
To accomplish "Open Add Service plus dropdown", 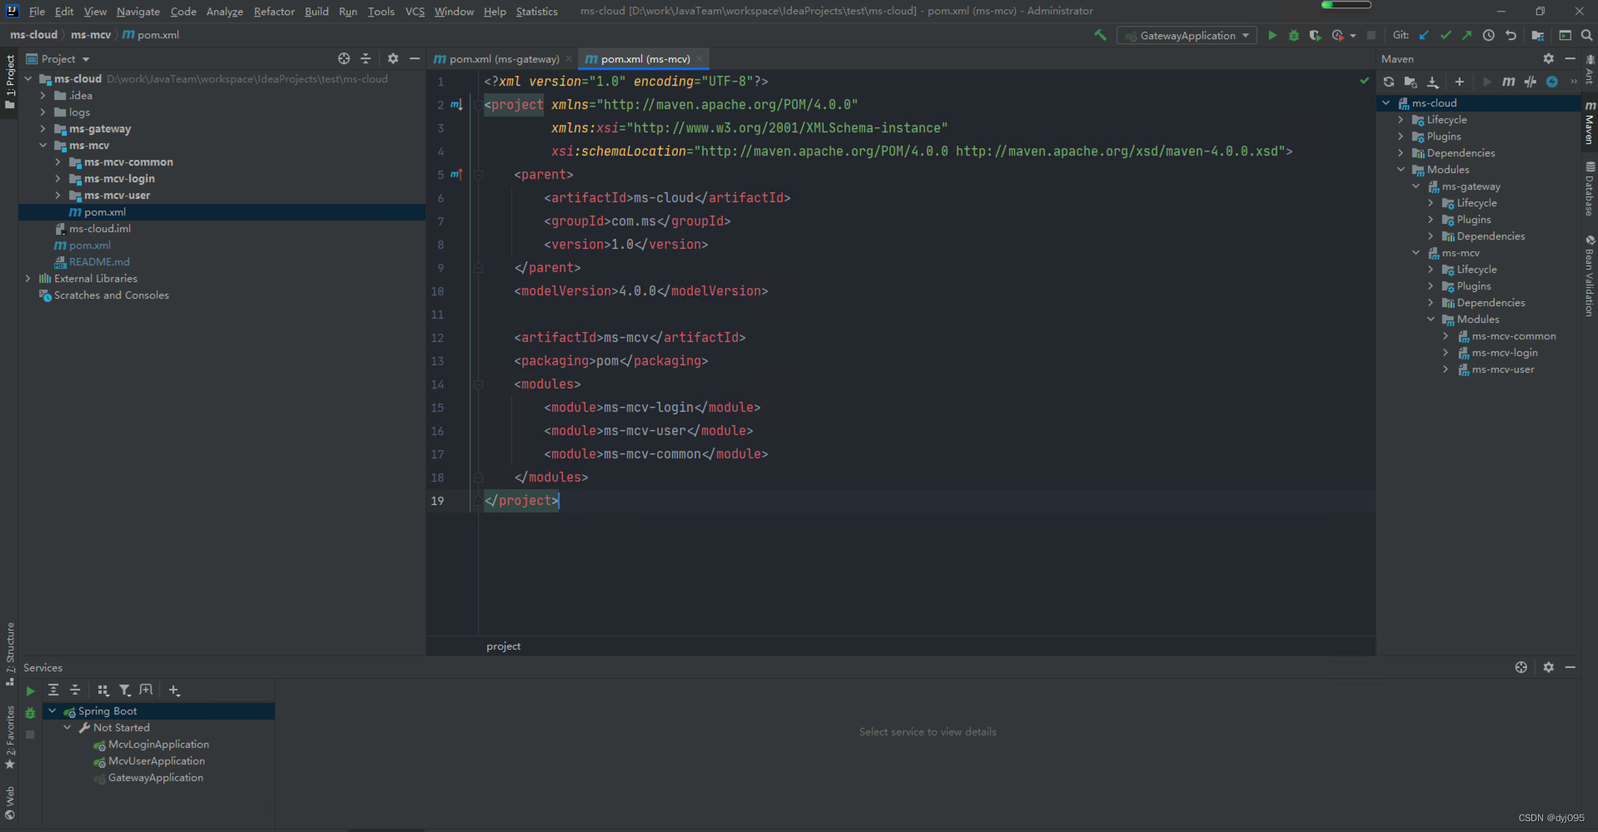I will click(174, 690).
